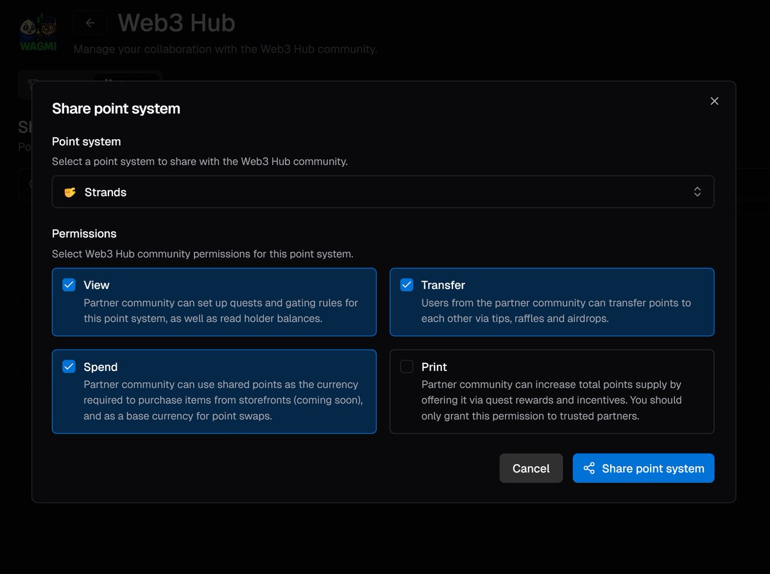Click the back arrow beside Web3 Hub
The height and width of the screenshot is (574, 770).
90,23
